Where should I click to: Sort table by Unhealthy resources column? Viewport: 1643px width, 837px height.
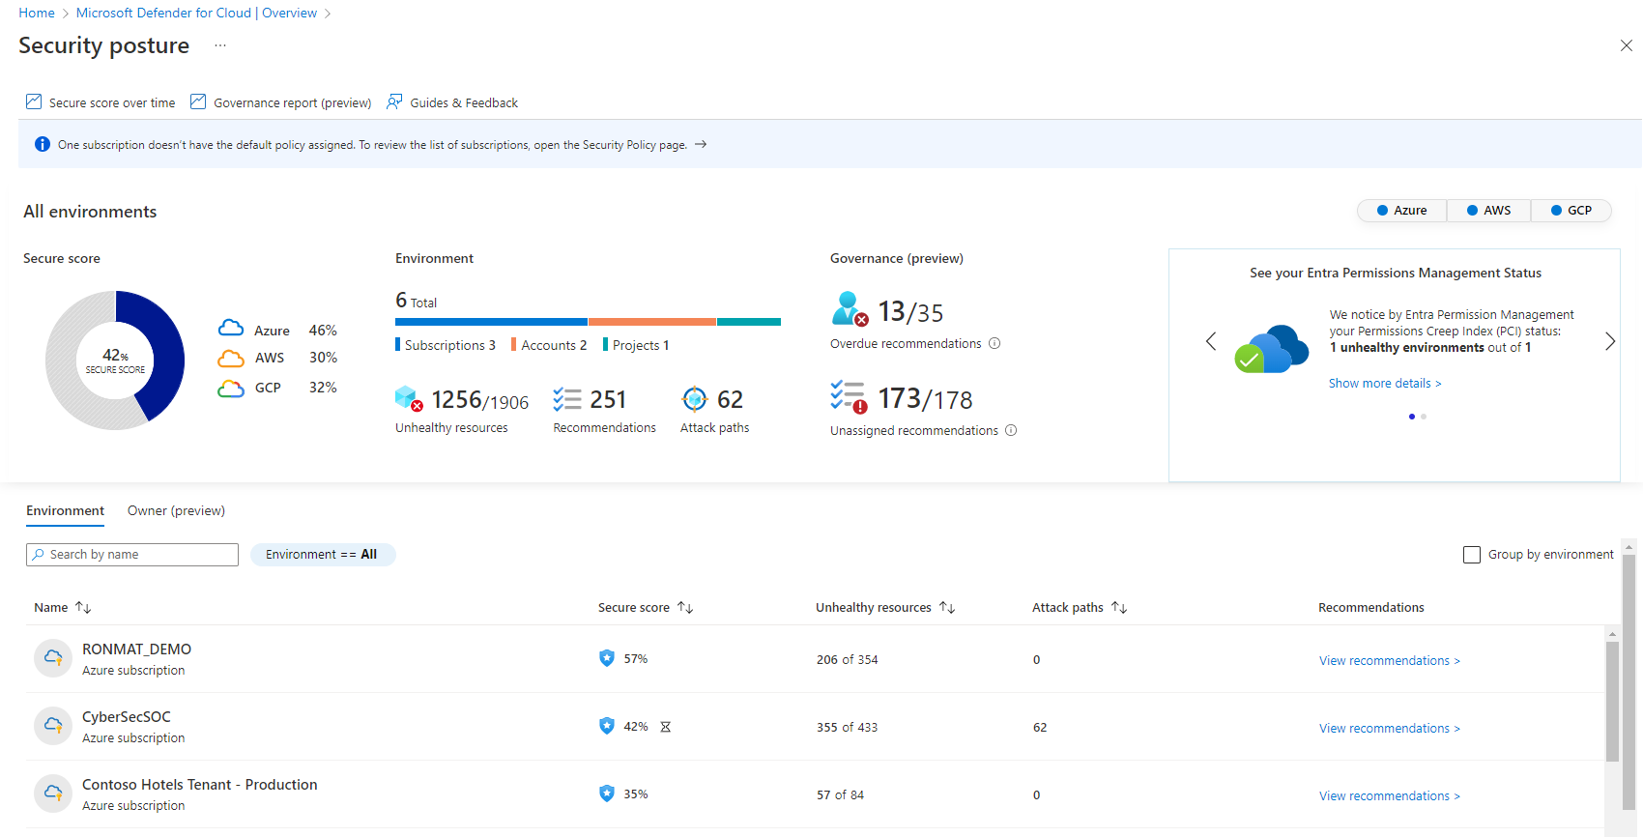[x=947, y=607]
